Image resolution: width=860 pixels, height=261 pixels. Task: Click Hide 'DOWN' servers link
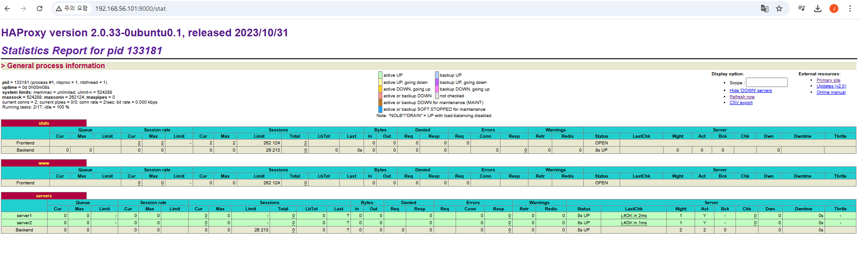[750, 91]
